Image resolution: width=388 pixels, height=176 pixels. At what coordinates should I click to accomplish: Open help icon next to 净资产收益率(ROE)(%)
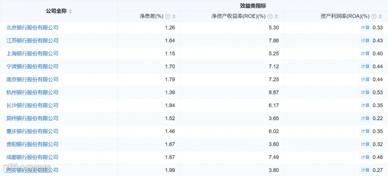point(270,16)
